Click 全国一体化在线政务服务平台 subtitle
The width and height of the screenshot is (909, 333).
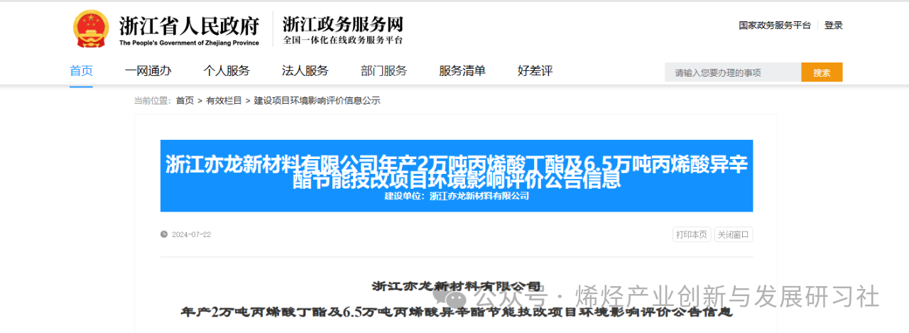coord(342,40)
